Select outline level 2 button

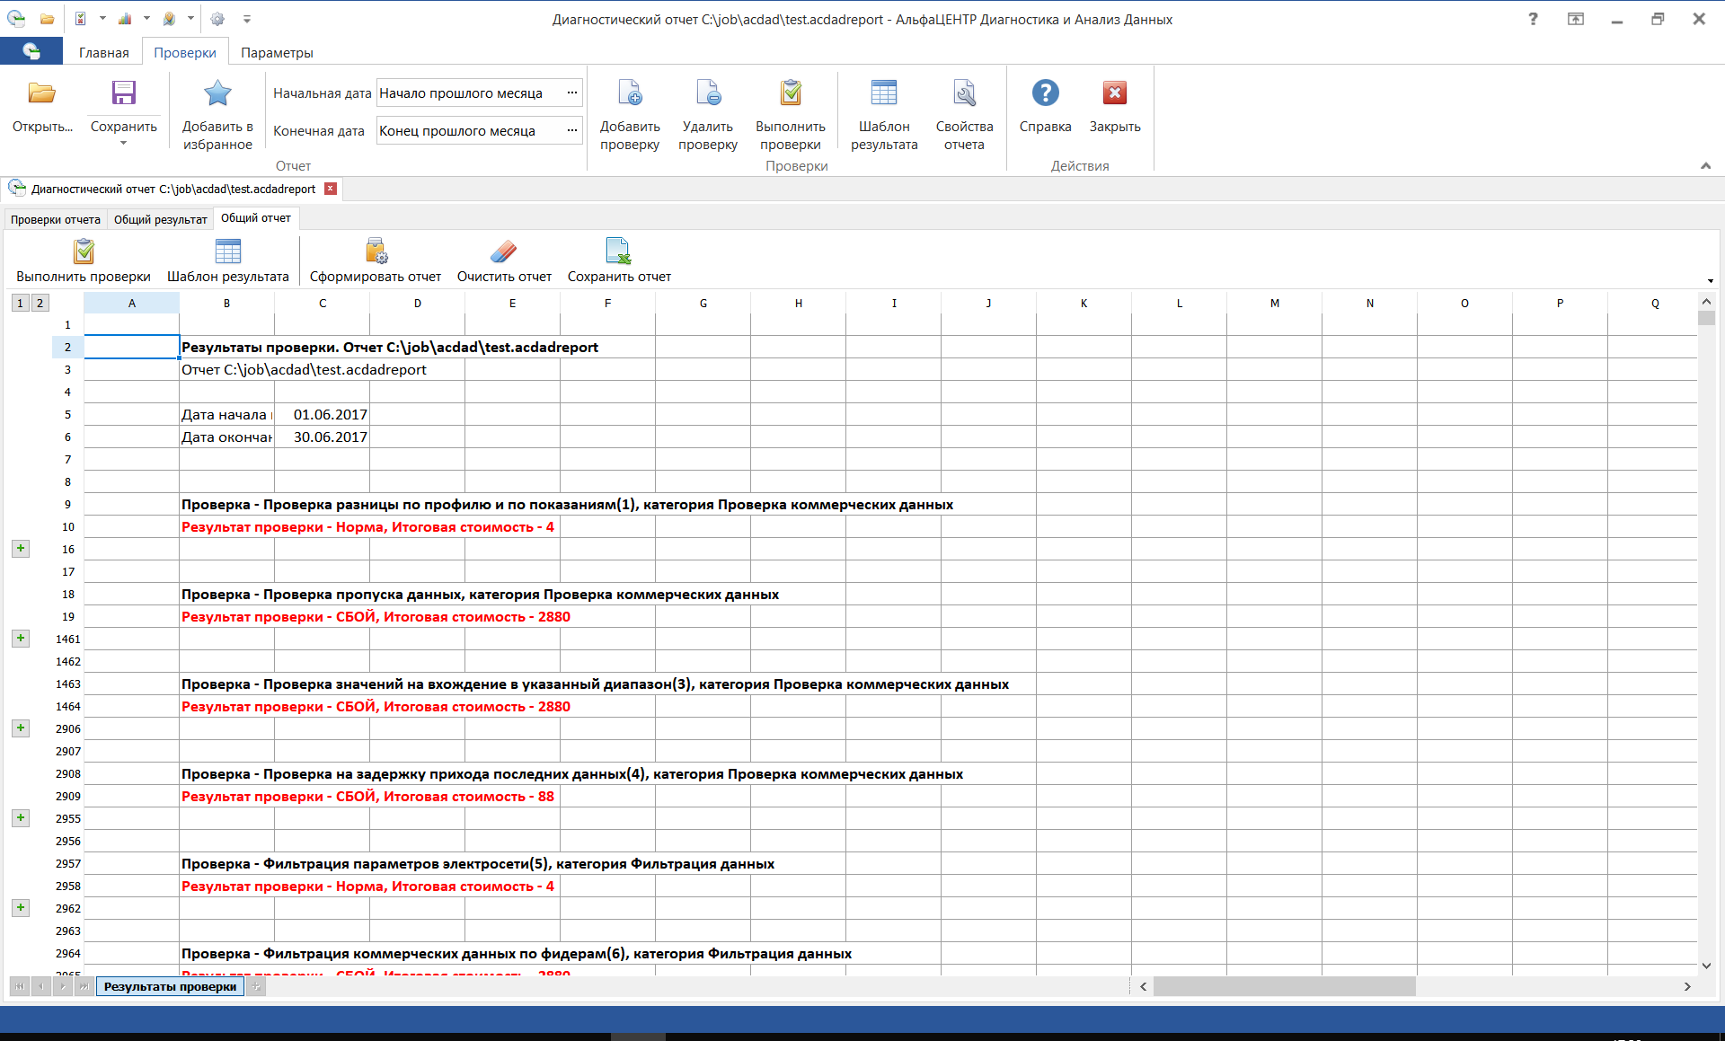tap(40, 303)
